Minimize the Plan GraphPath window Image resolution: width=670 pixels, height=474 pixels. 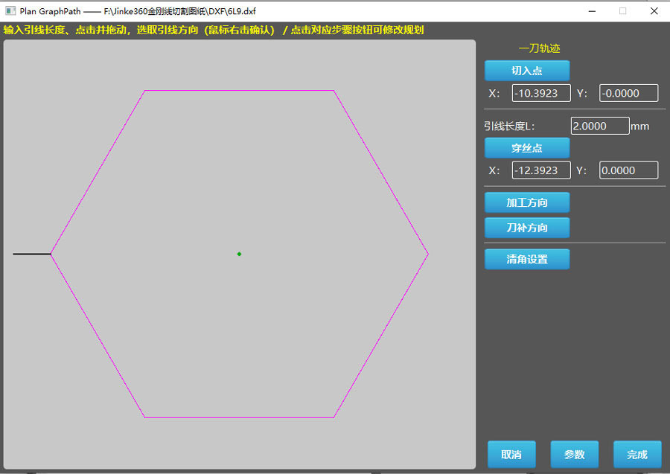coord(592,11)
